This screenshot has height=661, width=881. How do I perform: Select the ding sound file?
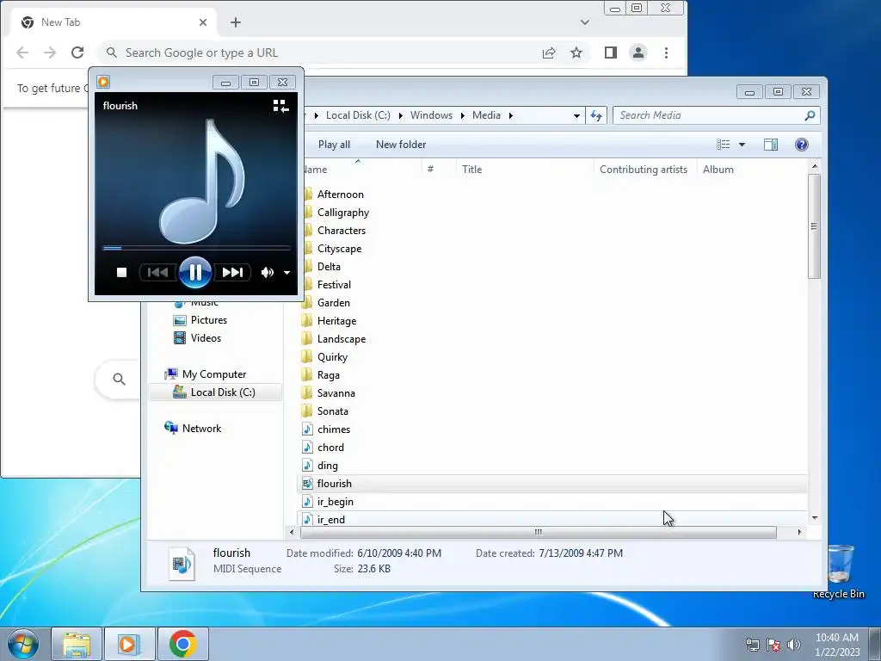[327, 466]
